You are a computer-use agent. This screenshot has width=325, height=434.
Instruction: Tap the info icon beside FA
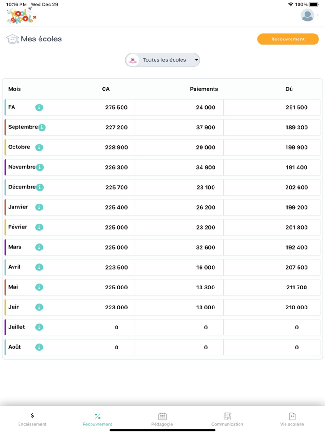tap(39, 107)
